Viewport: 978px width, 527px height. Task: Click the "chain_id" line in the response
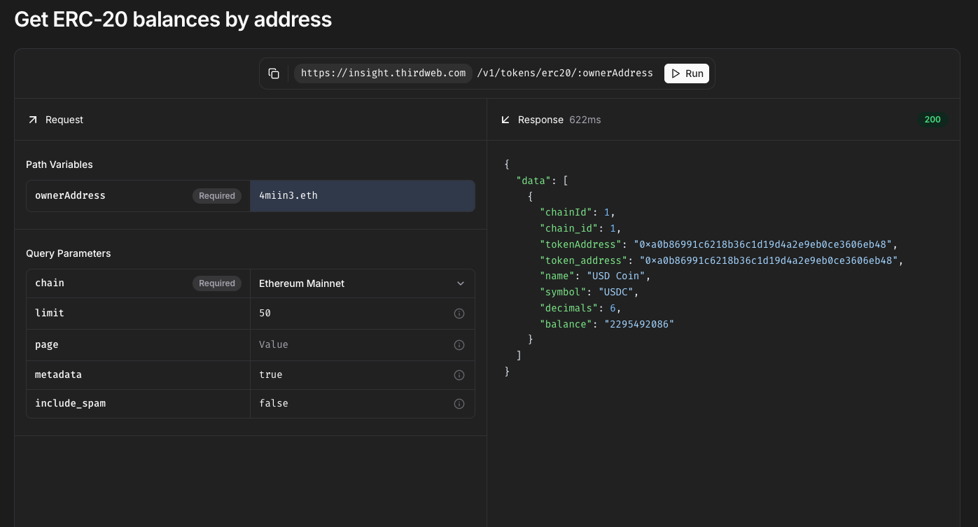(x=580, y=228)
